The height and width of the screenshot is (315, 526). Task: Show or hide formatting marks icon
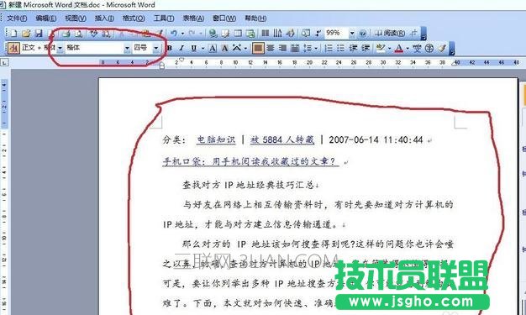pyautogui.click(x=318, y=33)
